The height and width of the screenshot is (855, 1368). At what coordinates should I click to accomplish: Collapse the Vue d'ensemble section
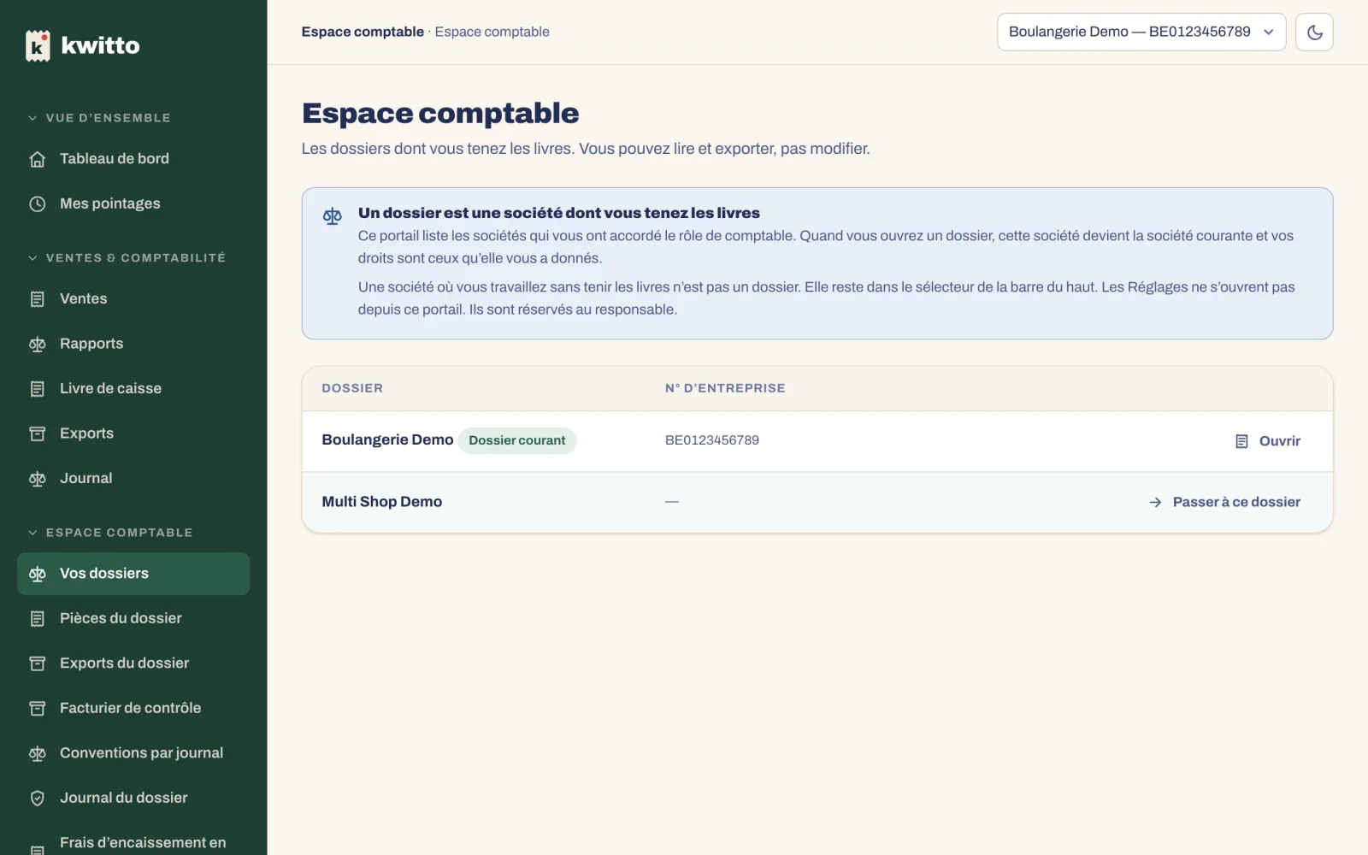pyautogui.click(x=99, y=118)
